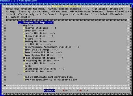This screenshot has width=133, height=96.
Task: Open the Debian Utilities submenu
Action: pyautogui.click(x=38, y=36)
